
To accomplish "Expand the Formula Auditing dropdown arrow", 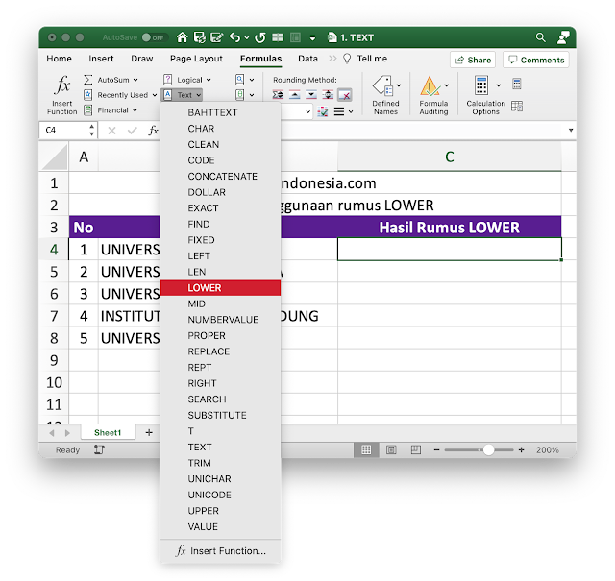I will click(x=446, y=85).
